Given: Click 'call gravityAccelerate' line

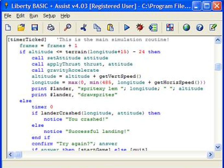Looking at the screenshot, I should [x=65, y=70].
